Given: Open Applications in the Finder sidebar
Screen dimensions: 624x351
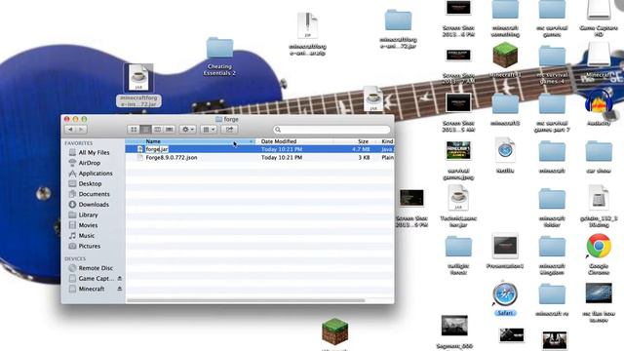Looking at the screenshot, I should pos(96,174).
